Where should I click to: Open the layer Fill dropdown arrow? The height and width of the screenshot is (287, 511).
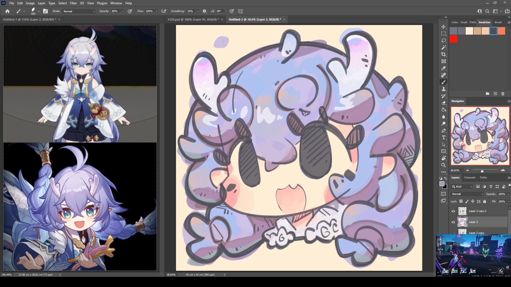[508, 201]
